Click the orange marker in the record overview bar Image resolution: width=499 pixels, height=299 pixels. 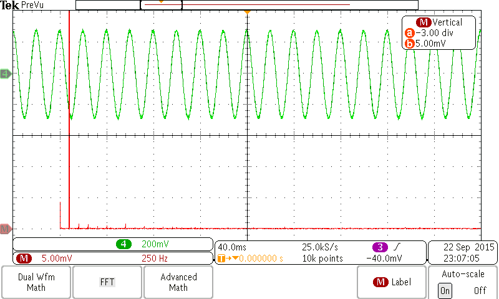pyautogui.click(x=161, y=2)
